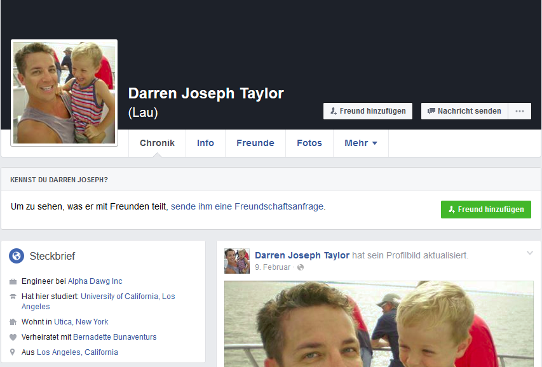Click the '9. Februar' post timestamp
This screenshot has width=542, height=367.
(x=273, y=267)
